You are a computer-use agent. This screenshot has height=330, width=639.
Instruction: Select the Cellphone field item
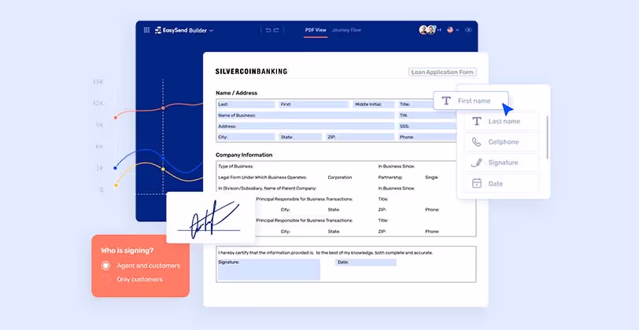click(501, 142)
